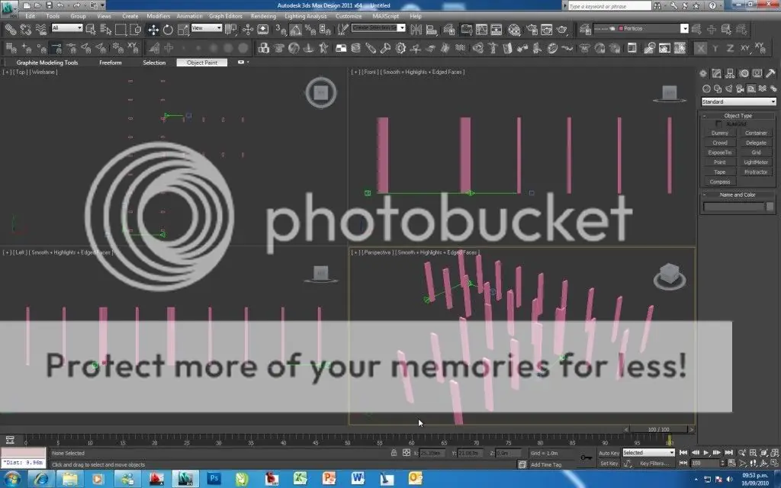Toggle Angle Snap on main toolbar
This screenshot has height=488, width=781.
tap(296, 30)
